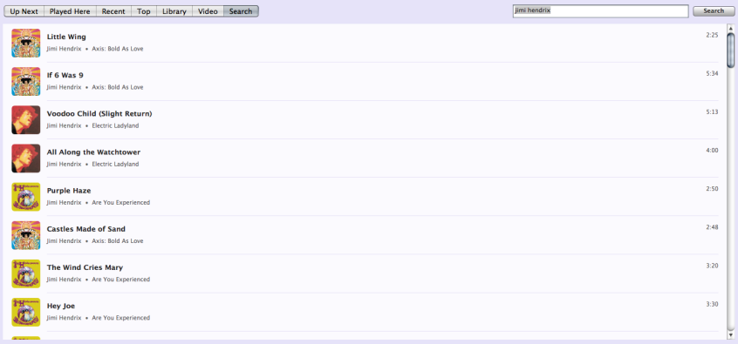
Task: Click the 2:48 duration value
Action: (x=712, y=227)
